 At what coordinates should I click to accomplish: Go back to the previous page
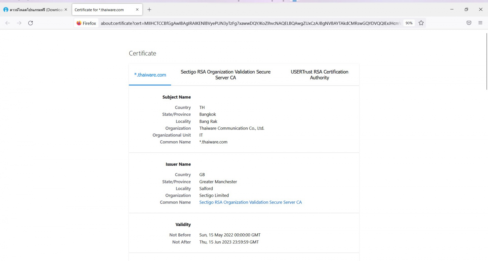point(8,23)
